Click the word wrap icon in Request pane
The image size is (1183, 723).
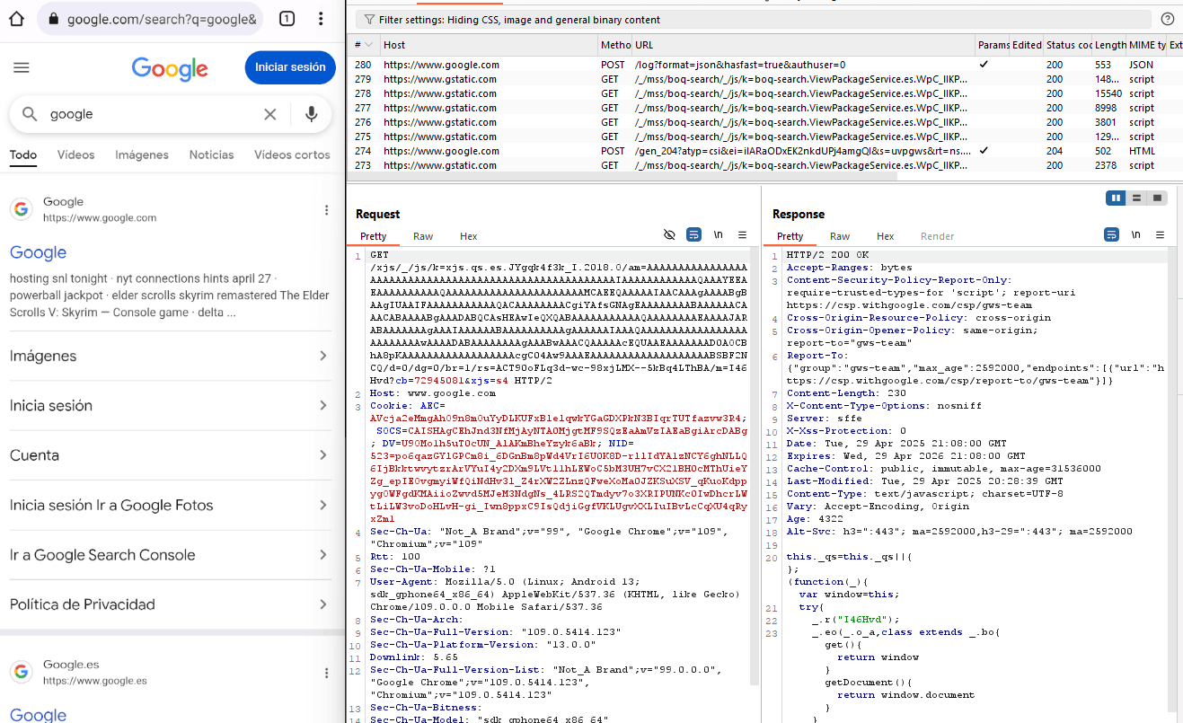pyautogui.click(x=693, y=234)
